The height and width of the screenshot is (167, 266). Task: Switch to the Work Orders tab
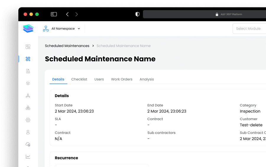(x=121, y=79)
